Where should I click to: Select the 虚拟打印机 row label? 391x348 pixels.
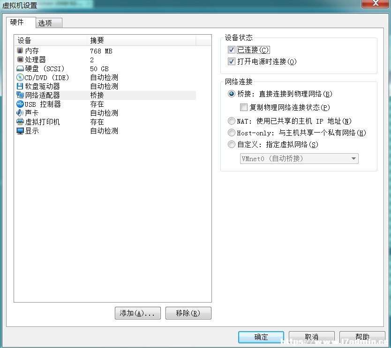[42, 122]
